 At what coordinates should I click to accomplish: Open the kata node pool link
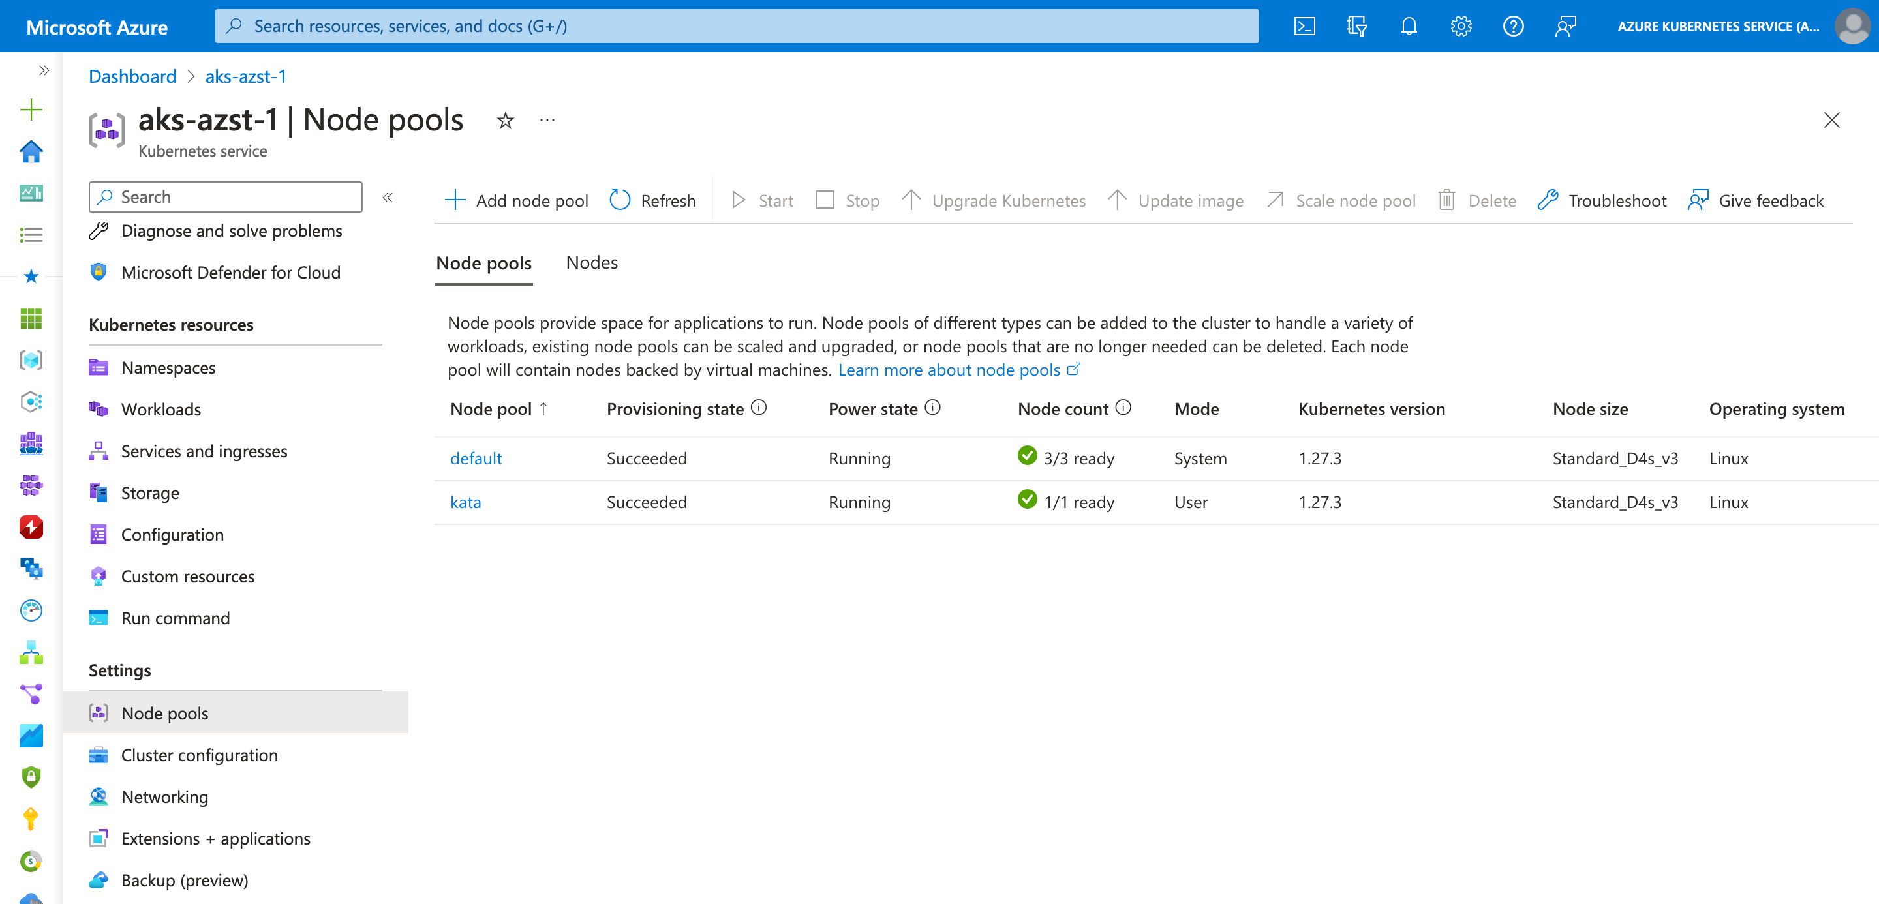[x=465, y=502]
